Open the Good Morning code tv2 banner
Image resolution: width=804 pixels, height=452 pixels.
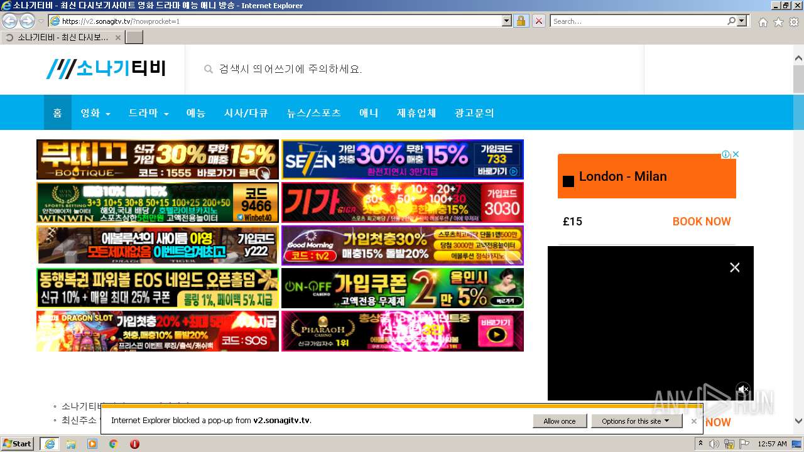click(403, 245)
